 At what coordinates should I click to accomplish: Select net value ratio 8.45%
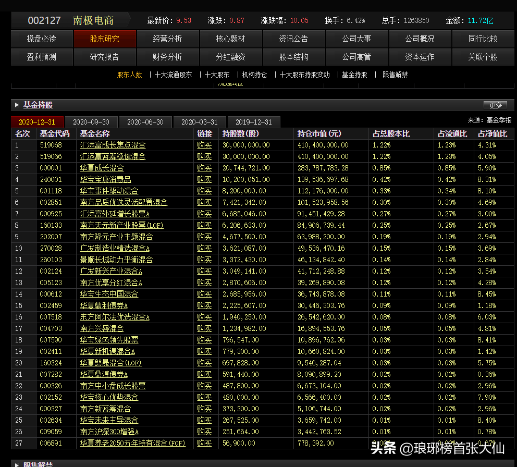487,294
